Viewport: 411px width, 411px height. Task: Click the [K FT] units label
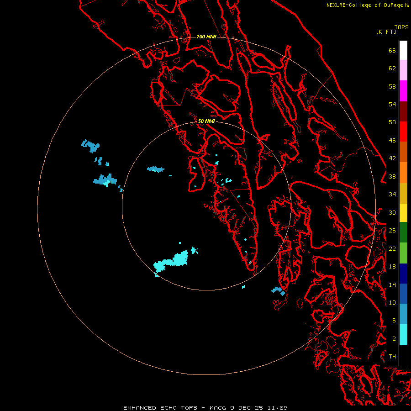pyautogui.click(x=386, y=32)
